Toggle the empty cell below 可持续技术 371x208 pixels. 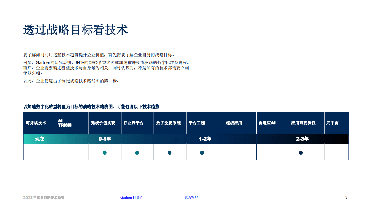39,152
